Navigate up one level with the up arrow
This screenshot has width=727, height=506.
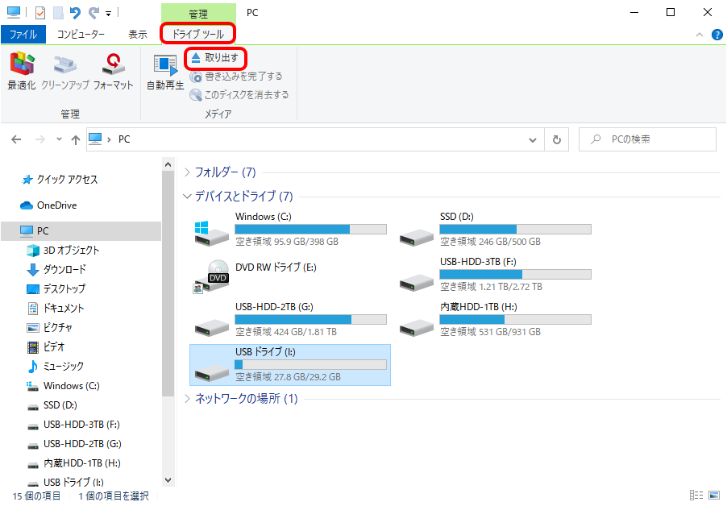(76, 139)
